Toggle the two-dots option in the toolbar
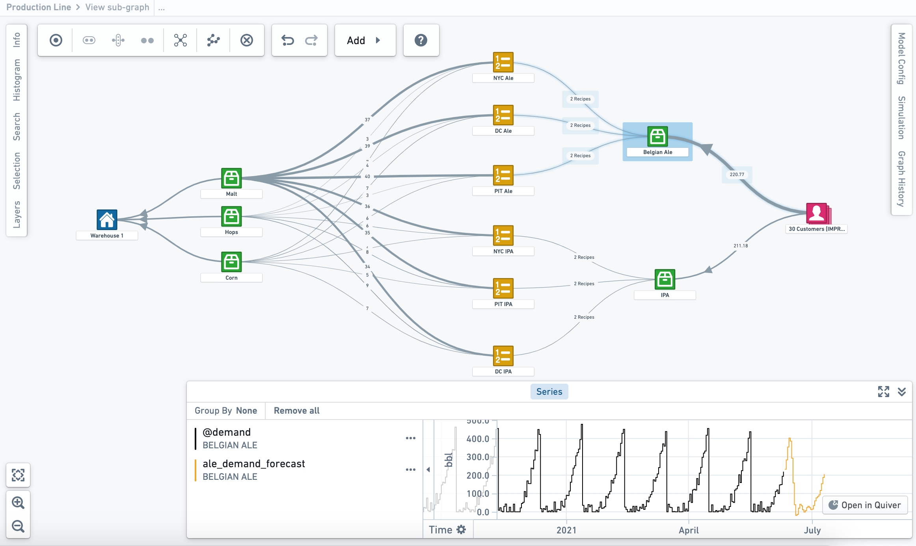Viewport: 916px width, 546px height. pos(146,40)
